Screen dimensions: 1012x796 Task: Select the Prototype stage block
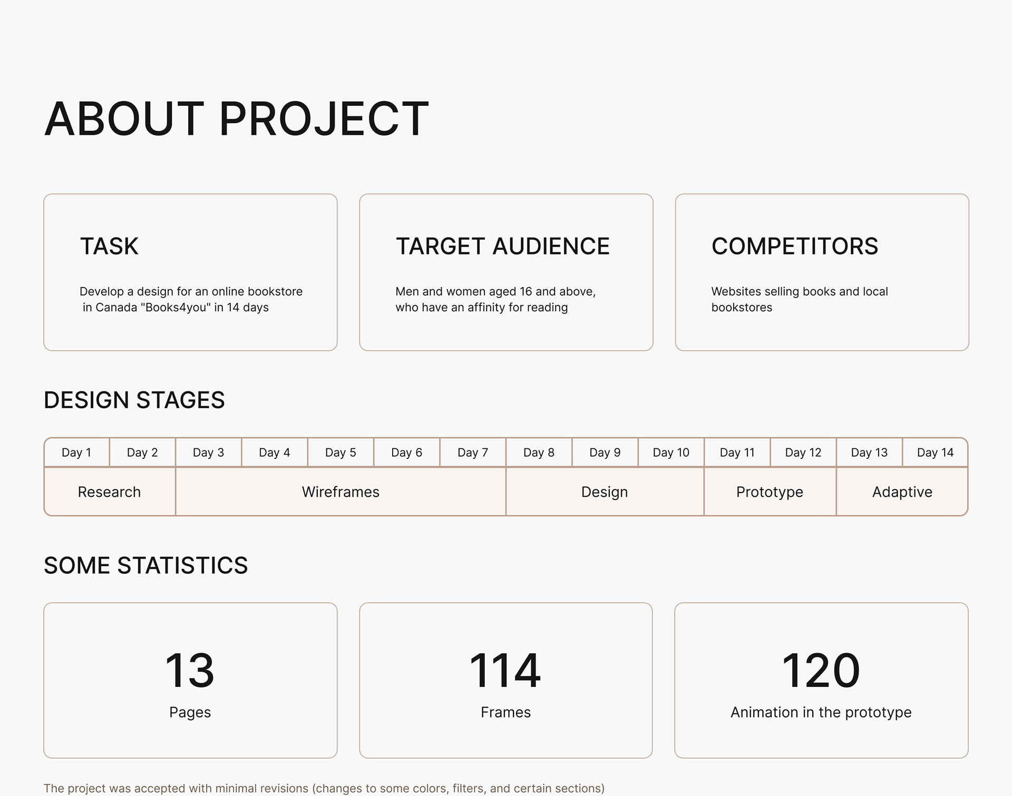pyautogui.click(x=770, y=492)
